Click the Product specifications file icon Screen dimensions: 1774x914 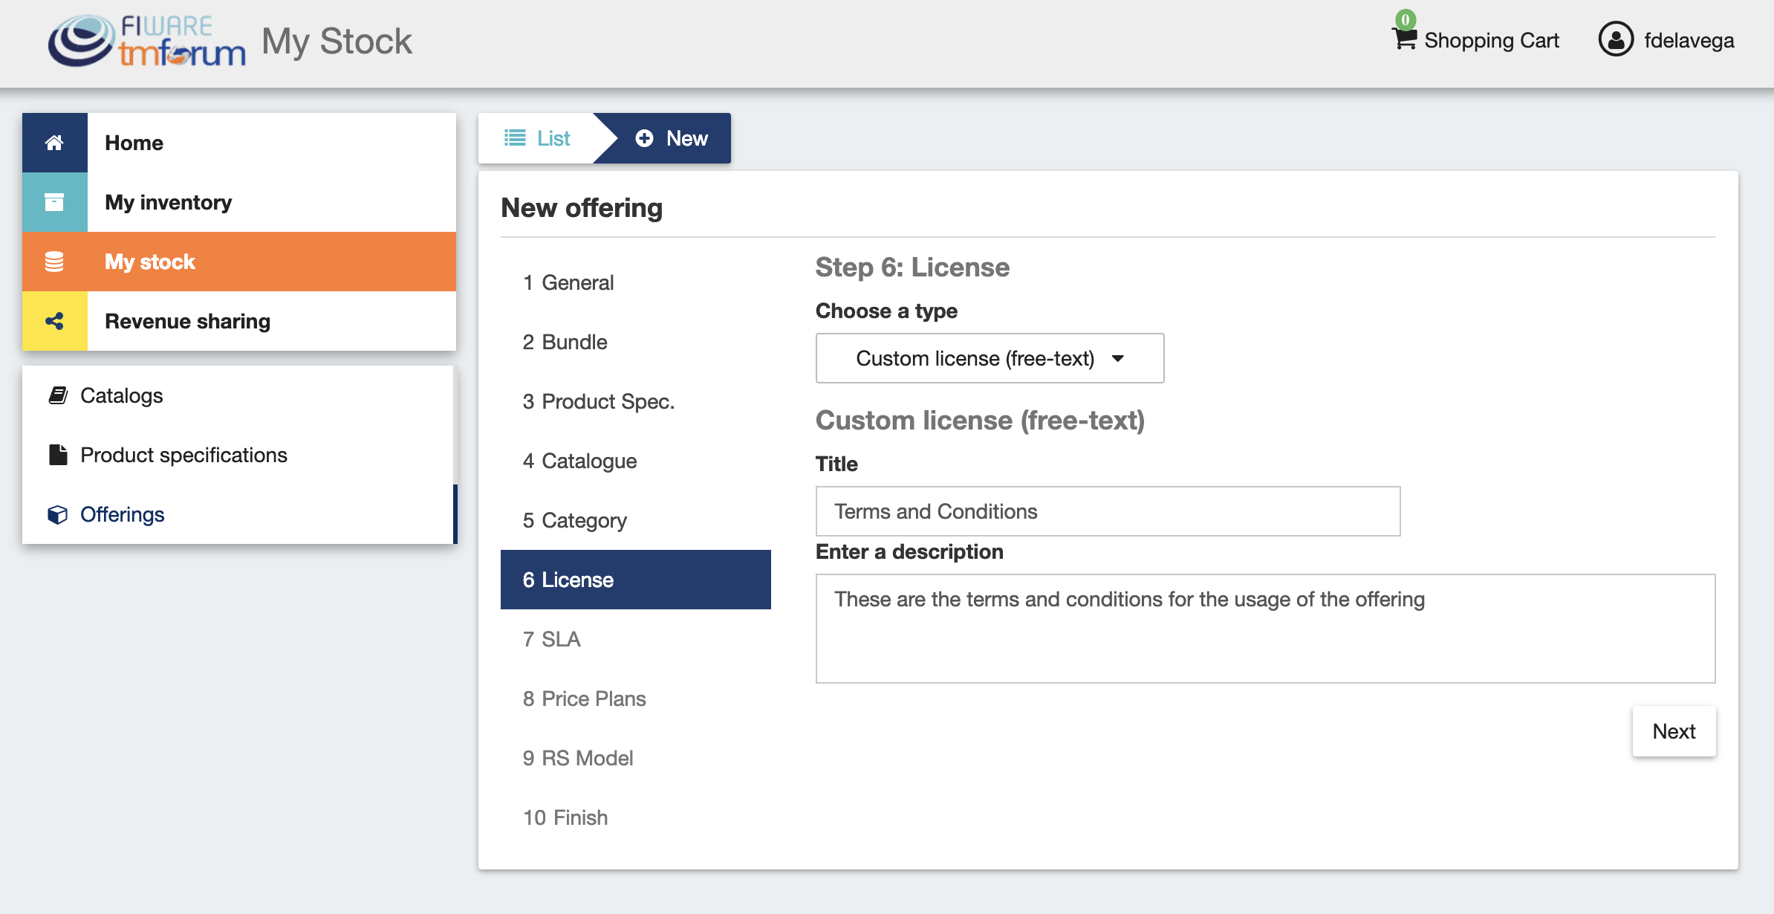[x=58, y=455]
